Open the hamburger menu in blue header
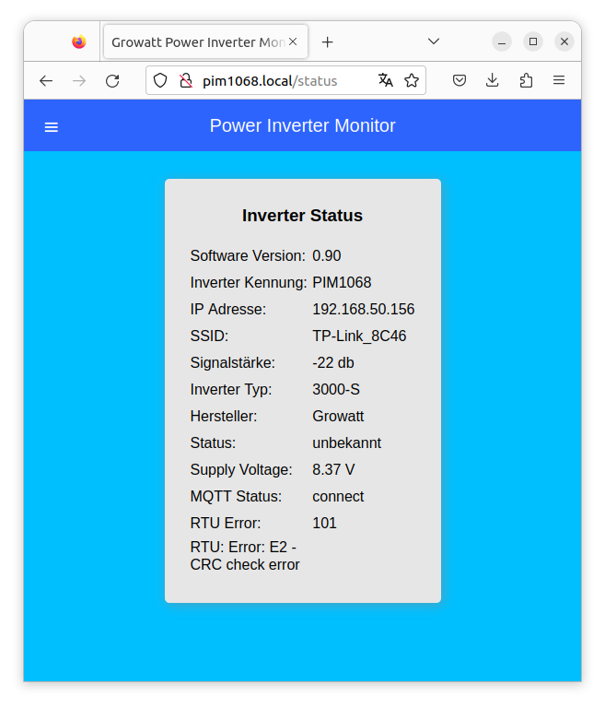Viewport: 605px width, 708px height. coord(52,127)
